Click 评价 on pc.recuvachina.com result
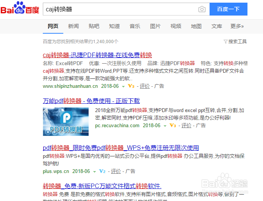The height and width of the screenshot is (201, 263). 186,125
